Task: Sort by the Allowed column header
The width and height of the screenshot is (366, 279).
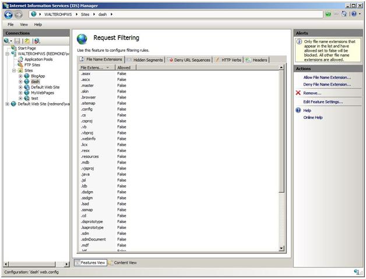Action: (x=125, y=68)
